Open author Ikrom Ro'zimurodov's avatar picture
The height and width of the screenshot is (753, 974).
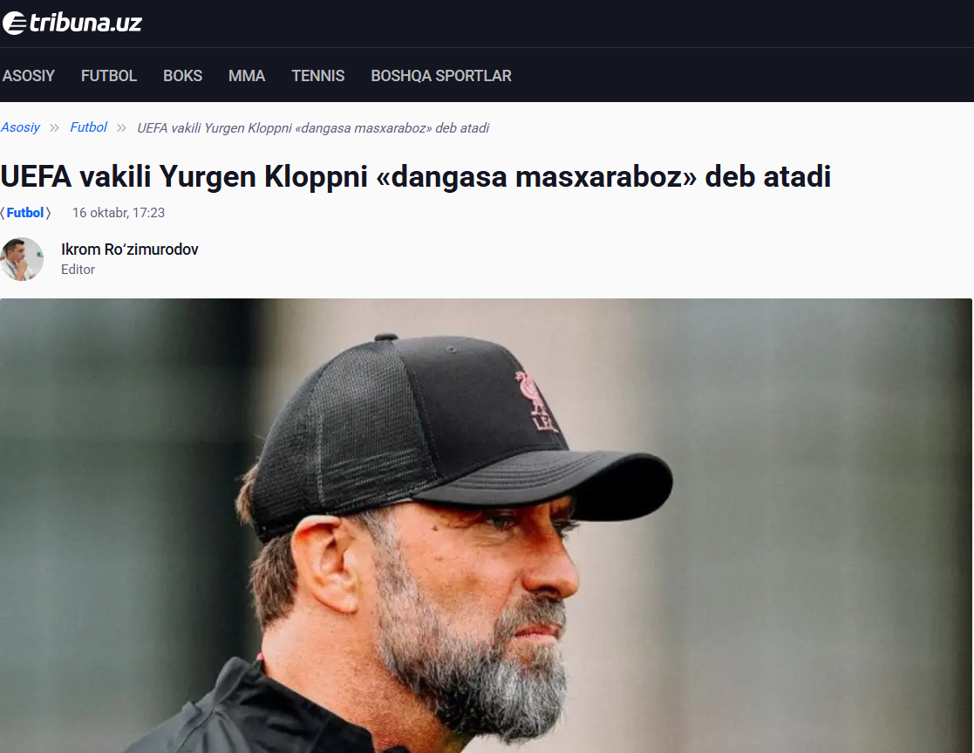click(22, 259)
